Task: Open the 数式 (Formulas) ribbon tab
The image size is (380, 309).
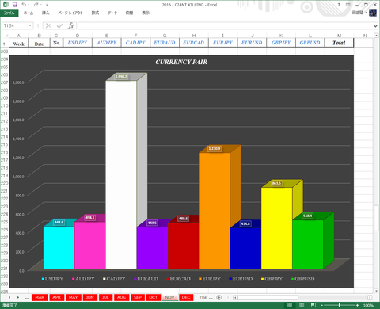Action: pos(95,13)
